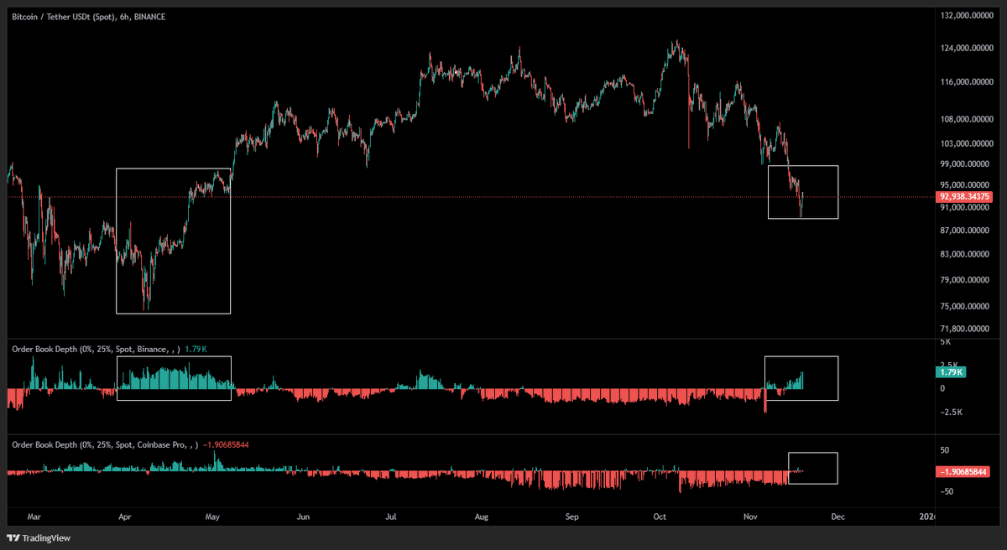Select the red -1.90685844 Coinbase Pro value
Image resolution: width=1007 pixels, height=550 pixels.
point(227,445)
